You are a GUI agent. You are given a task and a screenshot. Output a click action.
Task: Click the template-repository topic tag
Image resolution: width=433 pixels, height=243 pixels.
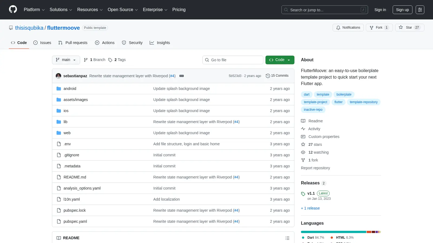click(x=363, y=102)
